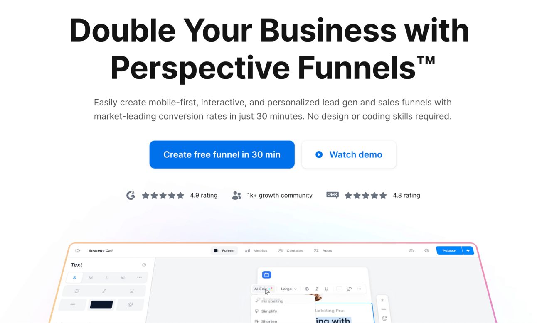Click the Publish button
The height and width of the screenshot is (323, 537).
pos(449,251)
